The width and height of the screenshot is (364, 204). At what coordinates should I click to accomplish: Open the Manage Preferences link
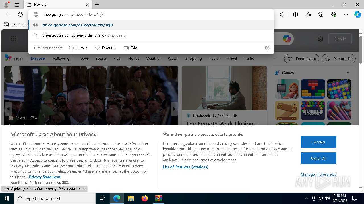[318, 174]
